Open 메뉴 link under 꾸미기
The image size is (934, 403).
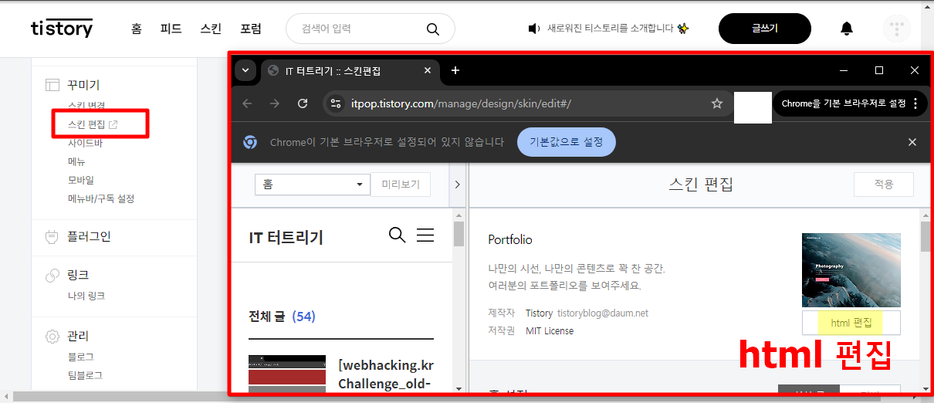pyautogui.click(x=76, y=161)
